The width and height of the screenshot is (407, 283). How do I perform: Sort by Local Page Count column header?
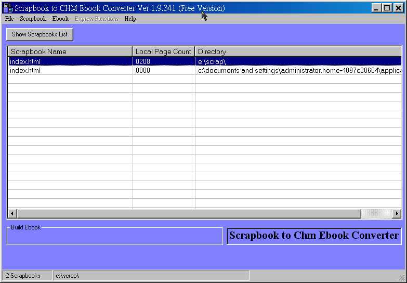(x=163, y=52)
